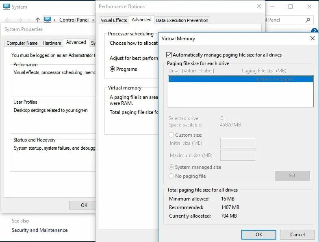The width and height of the screenshot is (319, 242).
Task: Open Hardware tab in System Properties
Action: [x=52, y=43]
